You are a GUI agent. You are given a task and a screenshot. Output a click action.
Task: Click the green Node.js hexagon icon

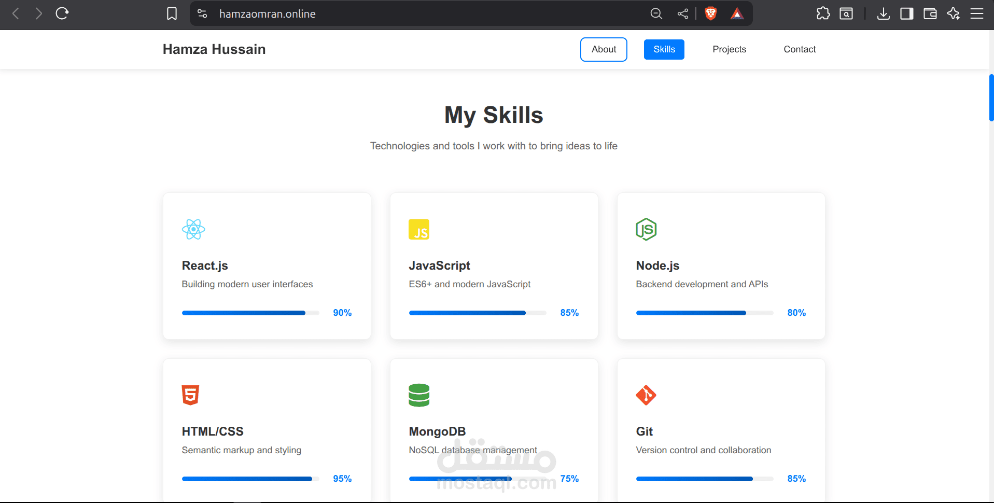(x=646, y=229)
